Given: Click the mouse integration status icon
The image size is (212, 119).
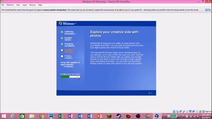Looking at the screenshot, I should pyautogui.click(x=200, y=111).
